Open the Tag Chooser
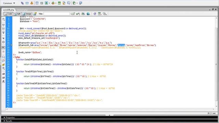 tap(81, 3)
